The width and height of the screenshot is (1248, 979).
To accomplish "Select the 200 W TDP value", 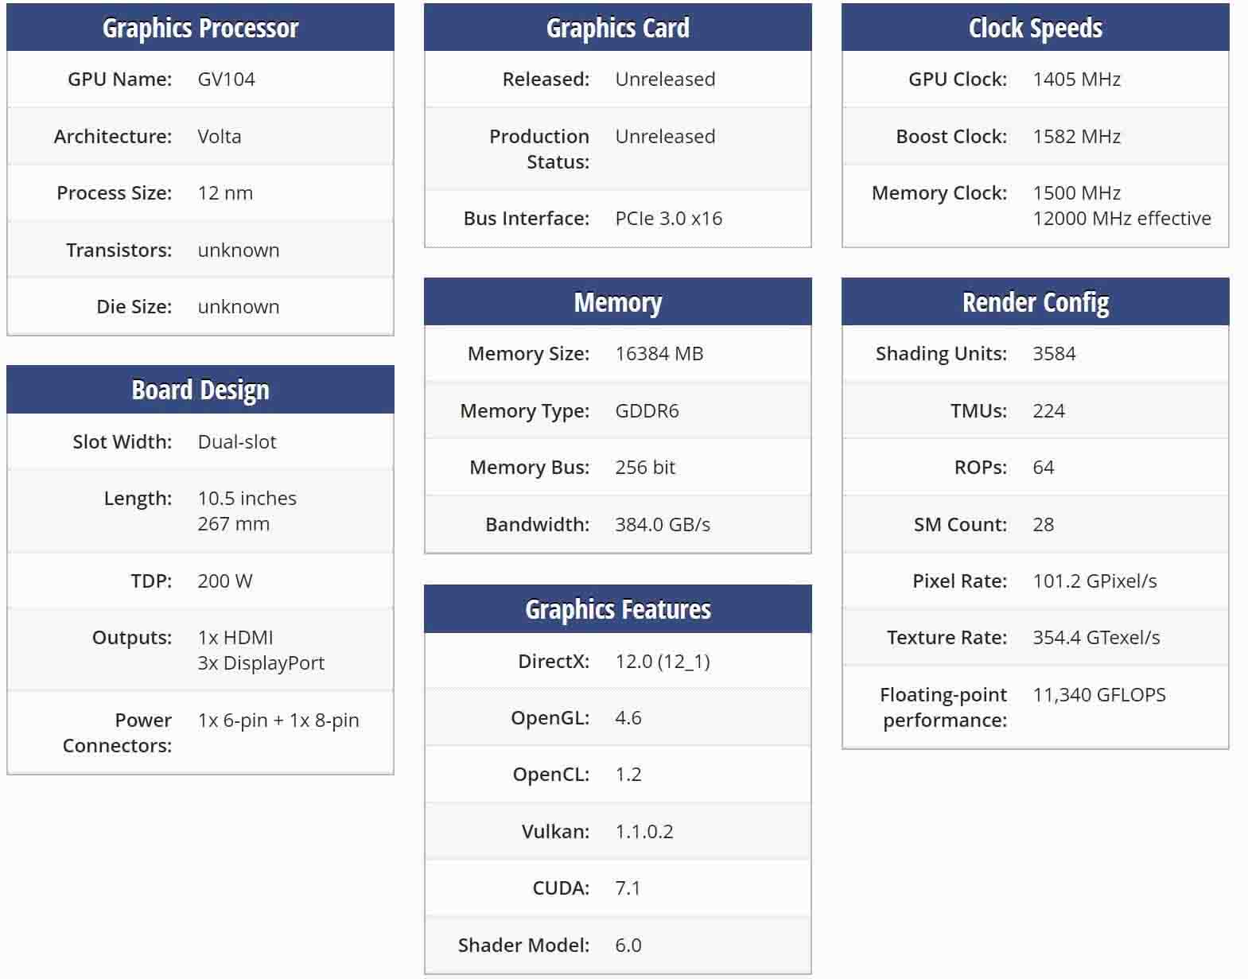I will click(x=225, y=581).
